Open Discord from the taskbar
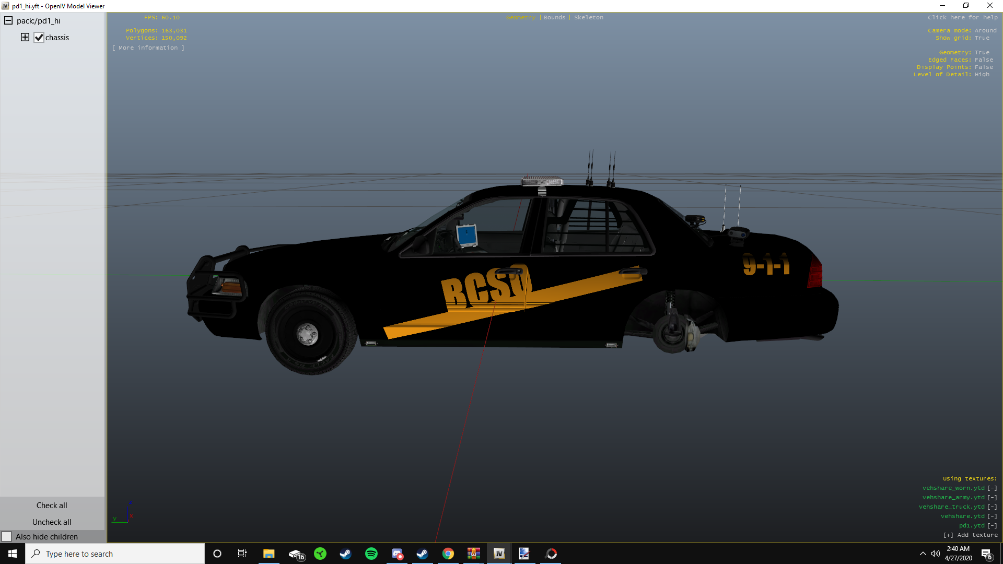The height and width of the screenshot is (564, 1003). pyautogui.click(x=397, y=554)
